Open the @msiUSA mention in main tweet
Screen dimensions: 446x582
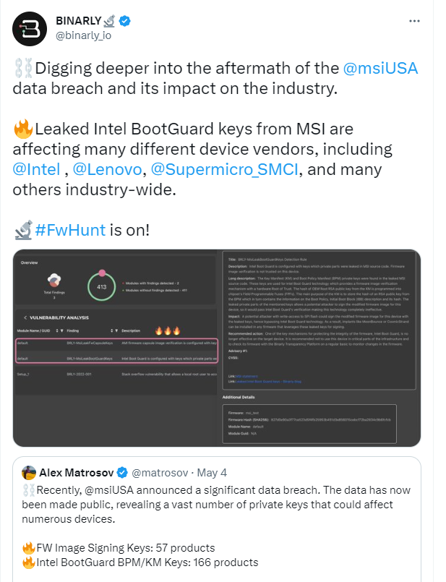tap(380, 69)
